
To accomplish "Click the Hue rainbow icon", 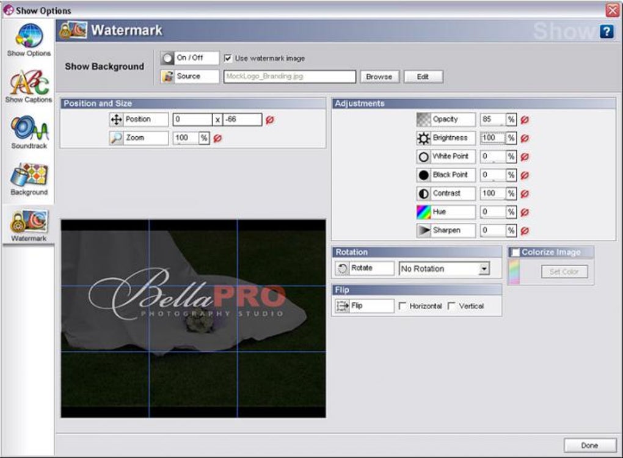I will coord(423,212).
